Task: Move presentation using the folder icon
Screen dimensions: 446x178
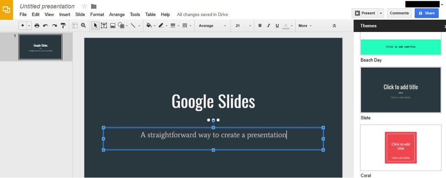Action: click(94, 6)
